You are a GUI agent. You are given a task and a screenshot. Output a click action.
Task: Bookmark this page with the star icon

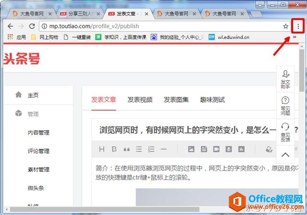click(x=286, y=26)
